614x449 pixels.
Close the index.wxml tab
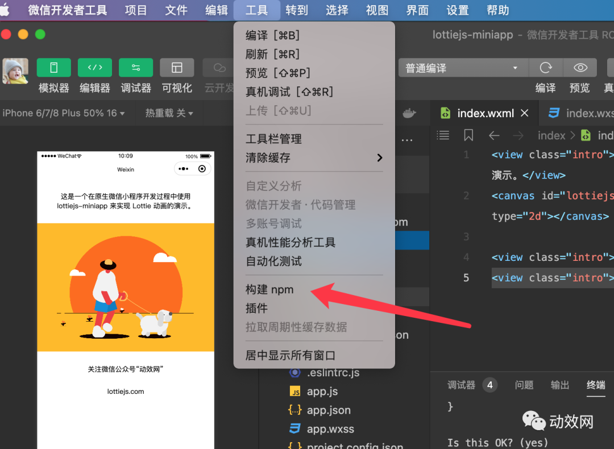(x=524, y=113)
